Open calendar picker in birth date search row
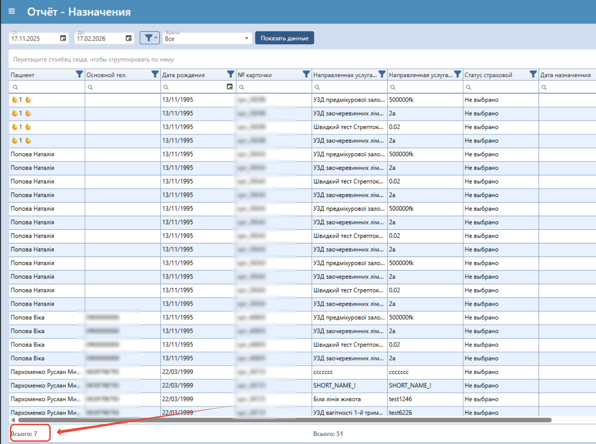 click(230, 87)
